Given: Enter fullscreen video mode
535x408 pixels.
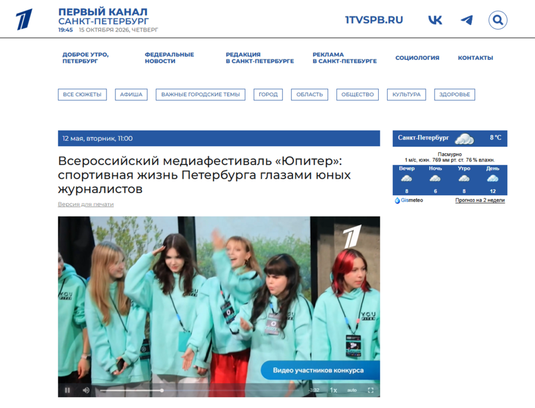Looking at the screenshot, I should click(x=370, y=390).
